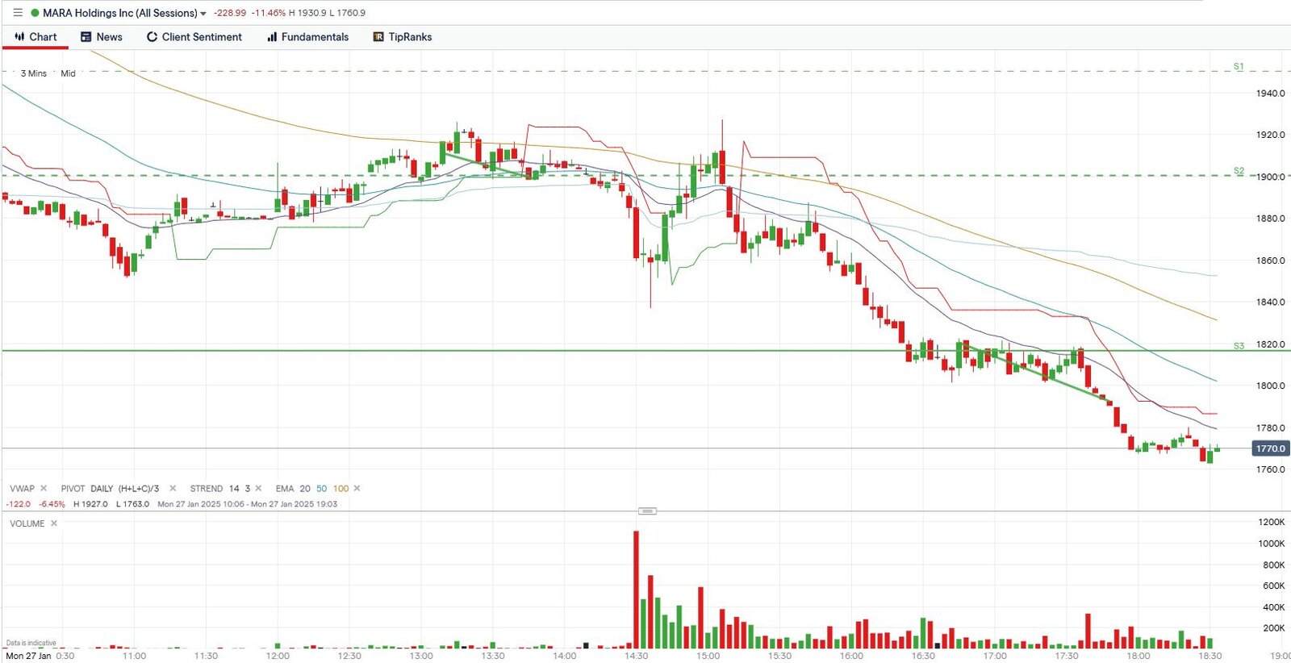Remove the VWAP indicator

click(x=44, y=489)
